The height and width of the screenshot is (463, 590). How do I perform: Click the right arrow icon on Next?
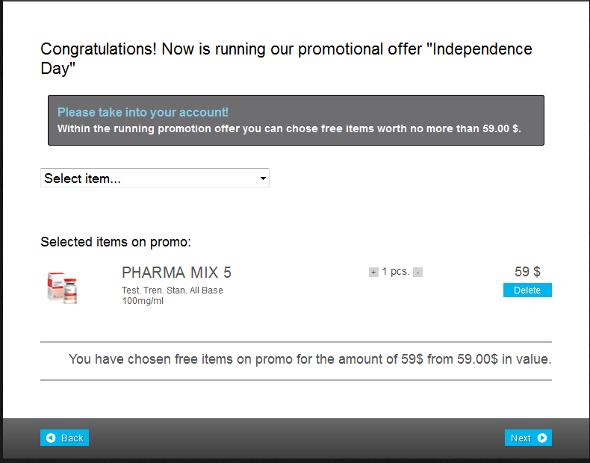tap(542, 438)
